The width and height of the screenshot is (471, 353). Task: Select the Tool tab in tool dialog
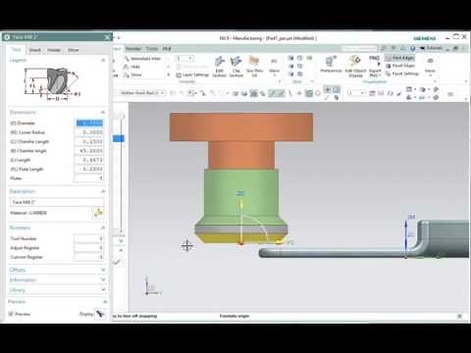pos(17,50)
